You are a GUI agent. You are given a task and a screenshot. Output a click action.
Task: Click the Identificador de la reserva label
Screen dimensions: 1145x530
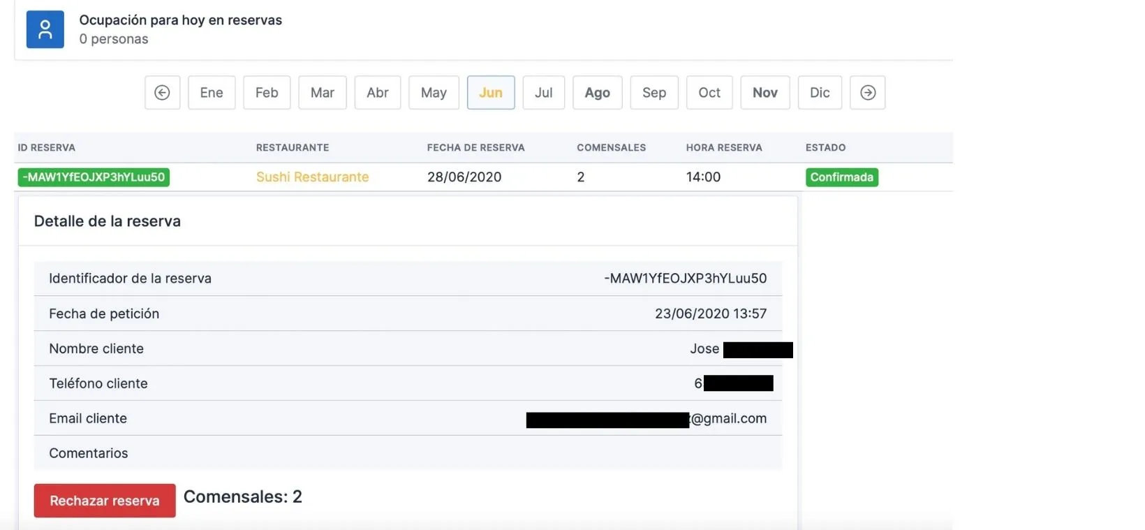[x=130, y=279]
